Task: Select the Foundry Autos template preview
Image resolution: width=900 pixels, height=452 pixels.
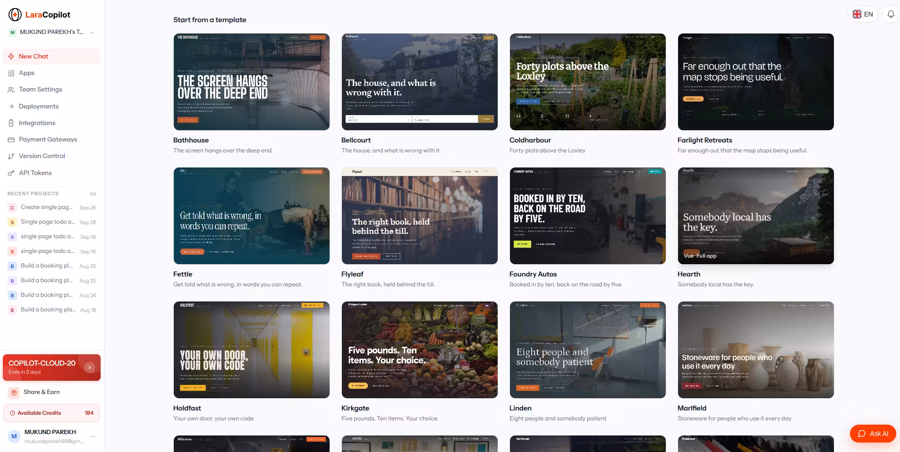Action: tap(588, 216)
